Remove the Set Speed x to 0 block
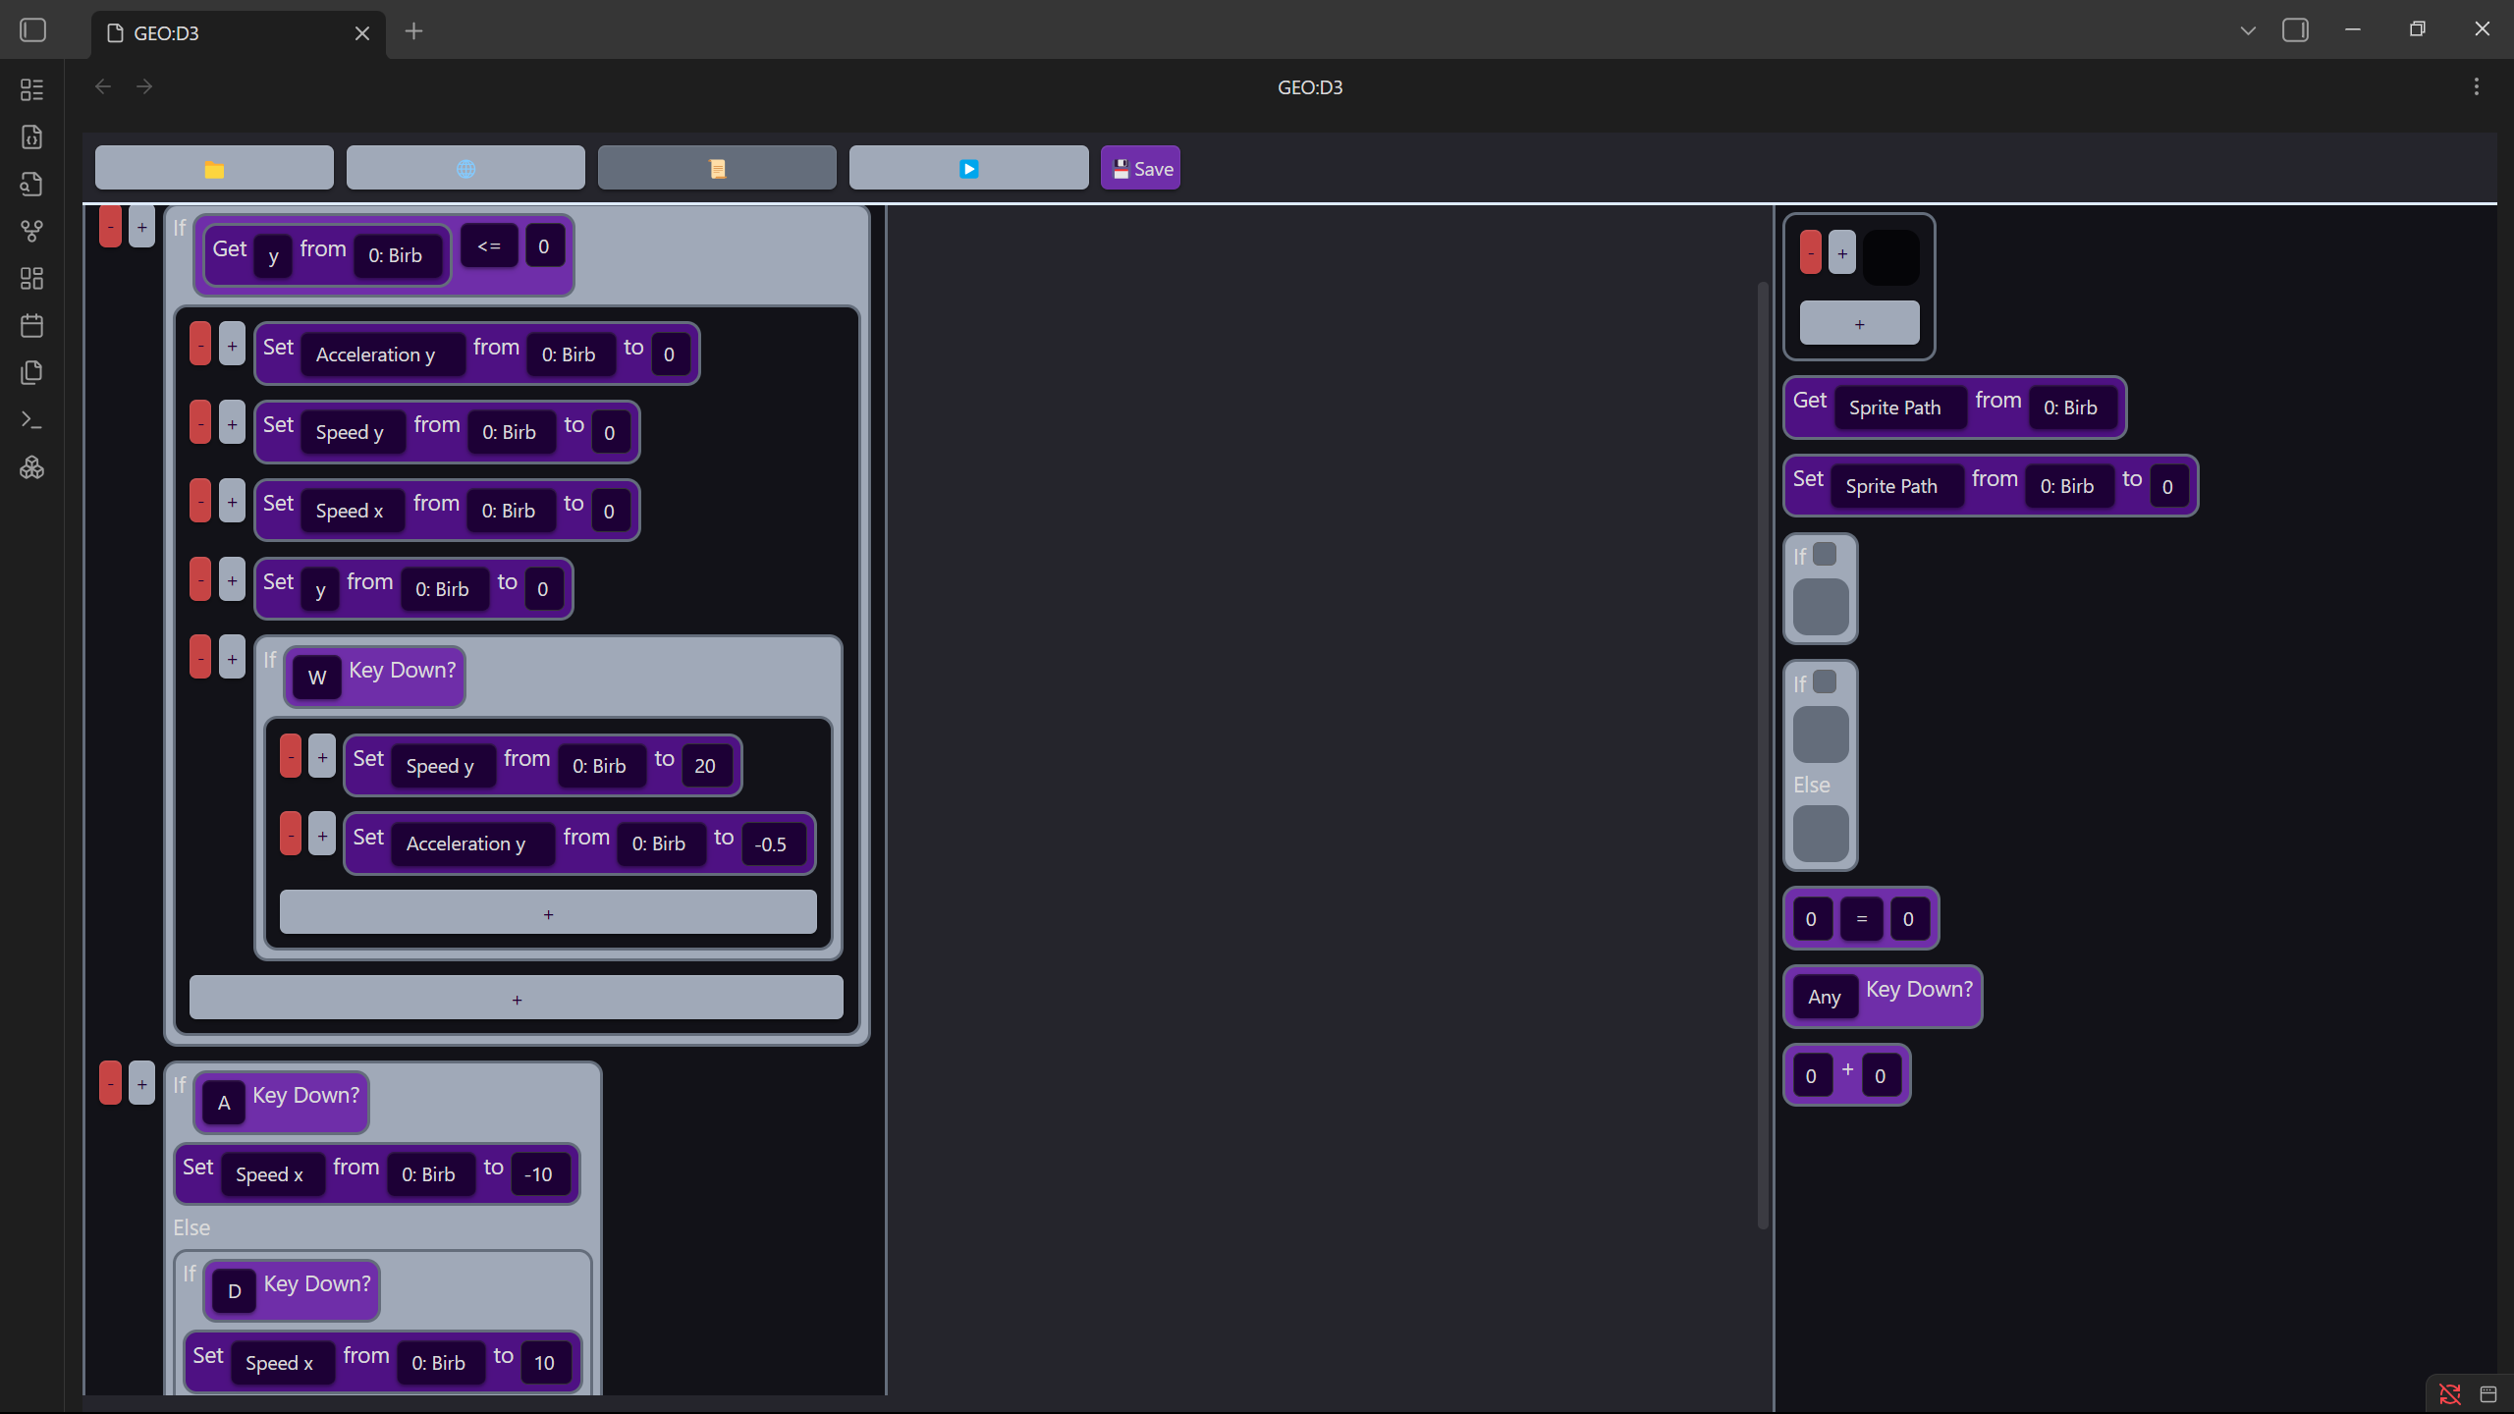The image size is (2514, 1414). (200, 501)
